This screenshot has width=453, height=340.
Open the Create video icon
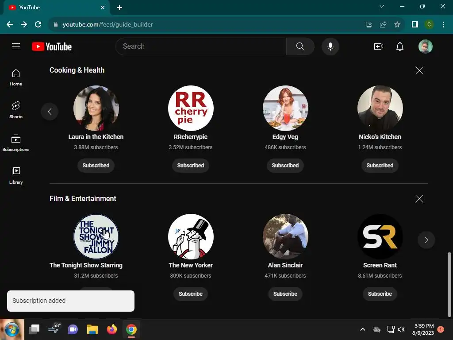(x=378, y=46)
